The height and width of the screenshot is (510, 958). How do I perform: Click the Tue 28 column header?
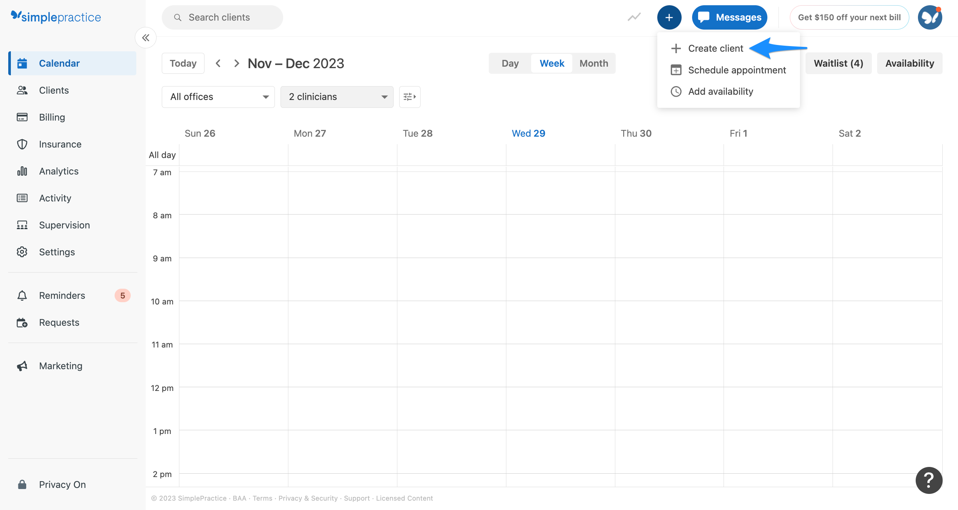[x=418, y=133]
